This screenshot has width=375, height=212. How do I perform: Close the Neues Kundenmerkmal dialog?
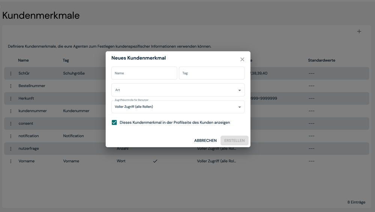point(242,59)
